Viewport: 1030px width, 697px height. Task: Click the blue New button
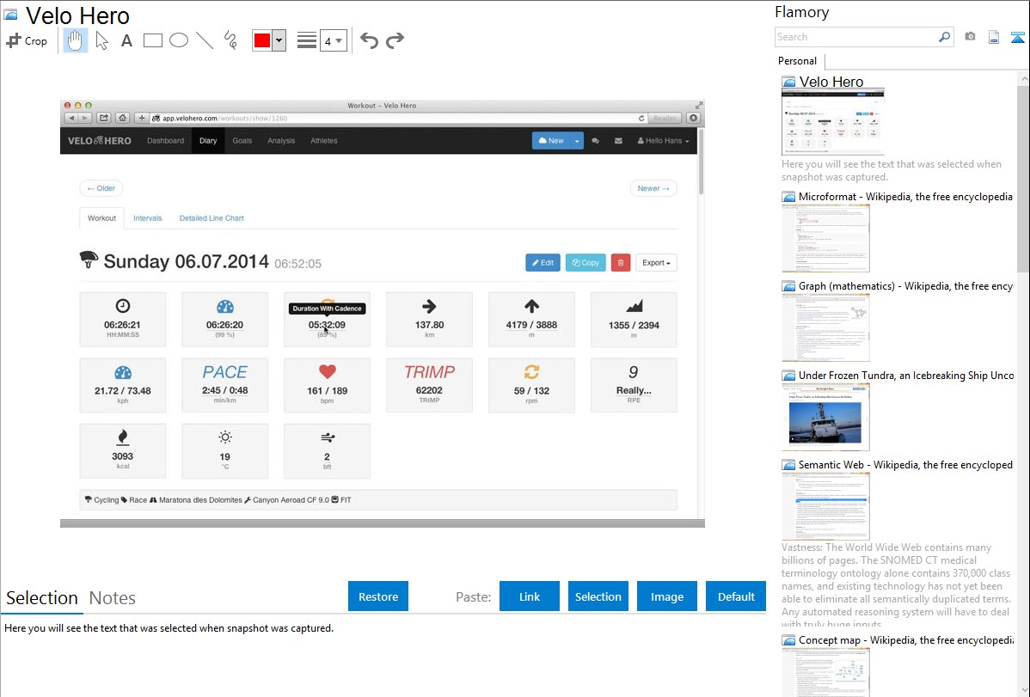point(551,141)
